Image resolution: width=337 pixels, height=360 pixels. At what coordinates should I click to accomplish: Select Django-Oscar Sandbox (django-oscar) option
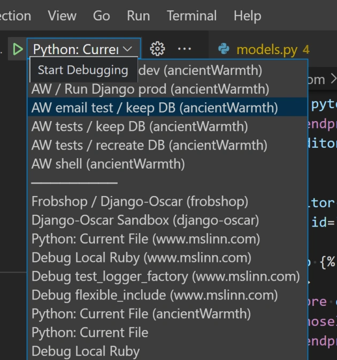[145, 220]
